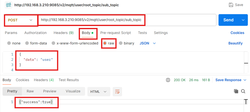Image resolution: width=250 pixels, height=112 pixels.
Task: Click the blue Send button
Action: coord(229,20)
